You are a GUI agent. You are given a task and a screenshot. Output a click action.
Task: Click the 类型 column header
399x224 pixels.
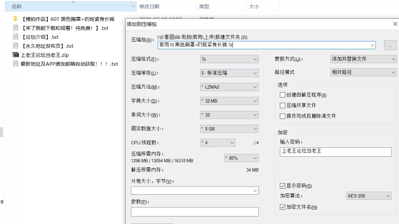pos(204,6)
